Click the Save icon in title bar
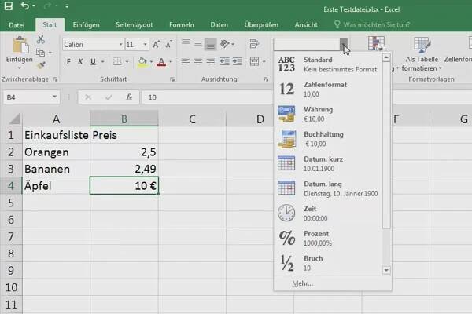 [9, 7]
